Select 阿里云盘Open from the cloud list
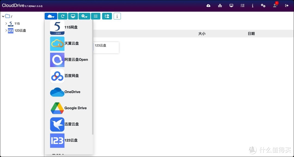The width and height of the screenshot is (294, 157). tap(69, 59)
